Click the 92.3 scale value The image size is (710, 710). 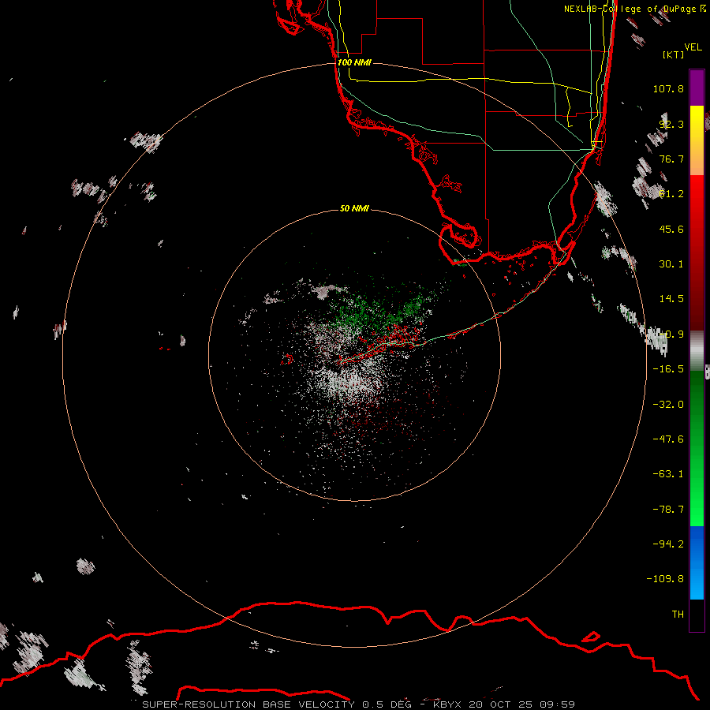671,124
